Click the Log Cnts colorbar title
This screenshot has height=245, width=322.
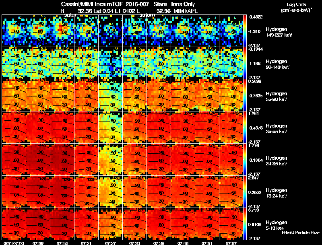point(296,7)
